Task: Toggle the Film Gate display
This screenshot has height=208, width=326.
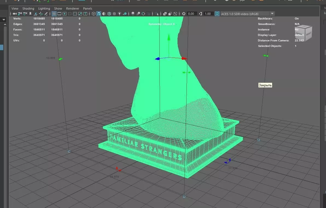Action: coord(59,14)
